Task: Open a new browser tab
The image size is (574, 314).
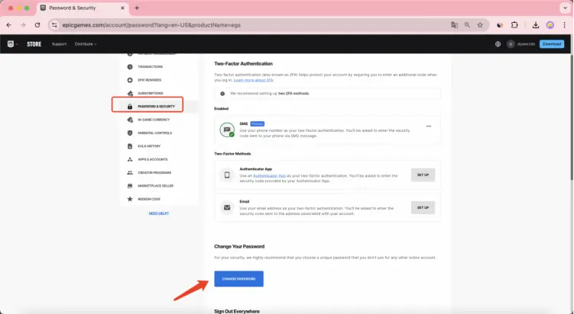Action: [137, 8]
